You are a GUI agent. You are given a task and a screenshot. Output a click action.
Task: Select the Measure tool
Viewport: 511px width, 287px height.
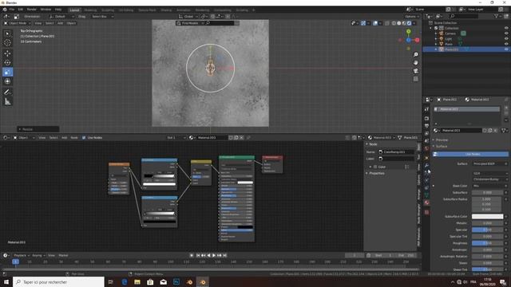pyautogui.click(x=7, y=102)
